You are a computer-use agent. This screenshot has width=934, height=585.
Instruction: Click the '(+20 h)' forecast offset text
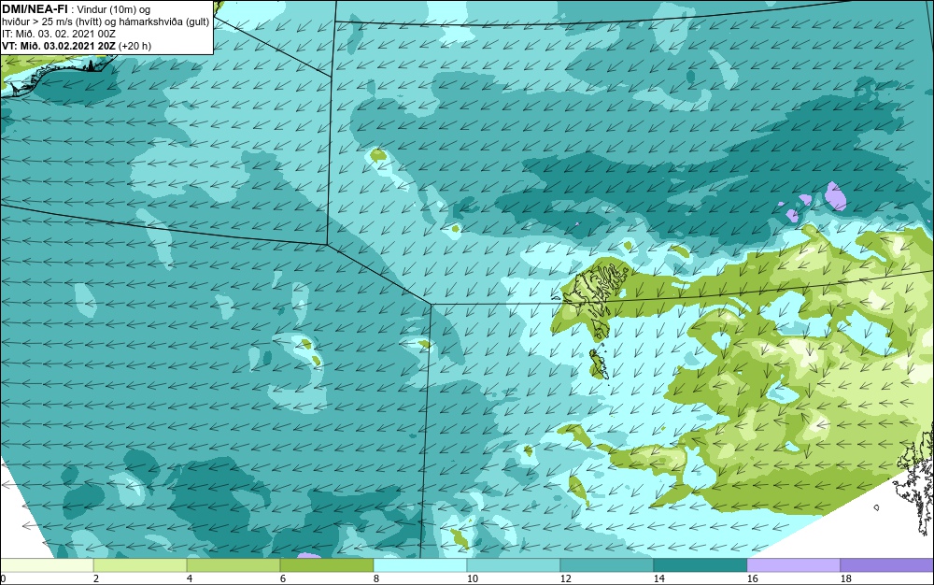pyautogui.click(x=134, y=46)
